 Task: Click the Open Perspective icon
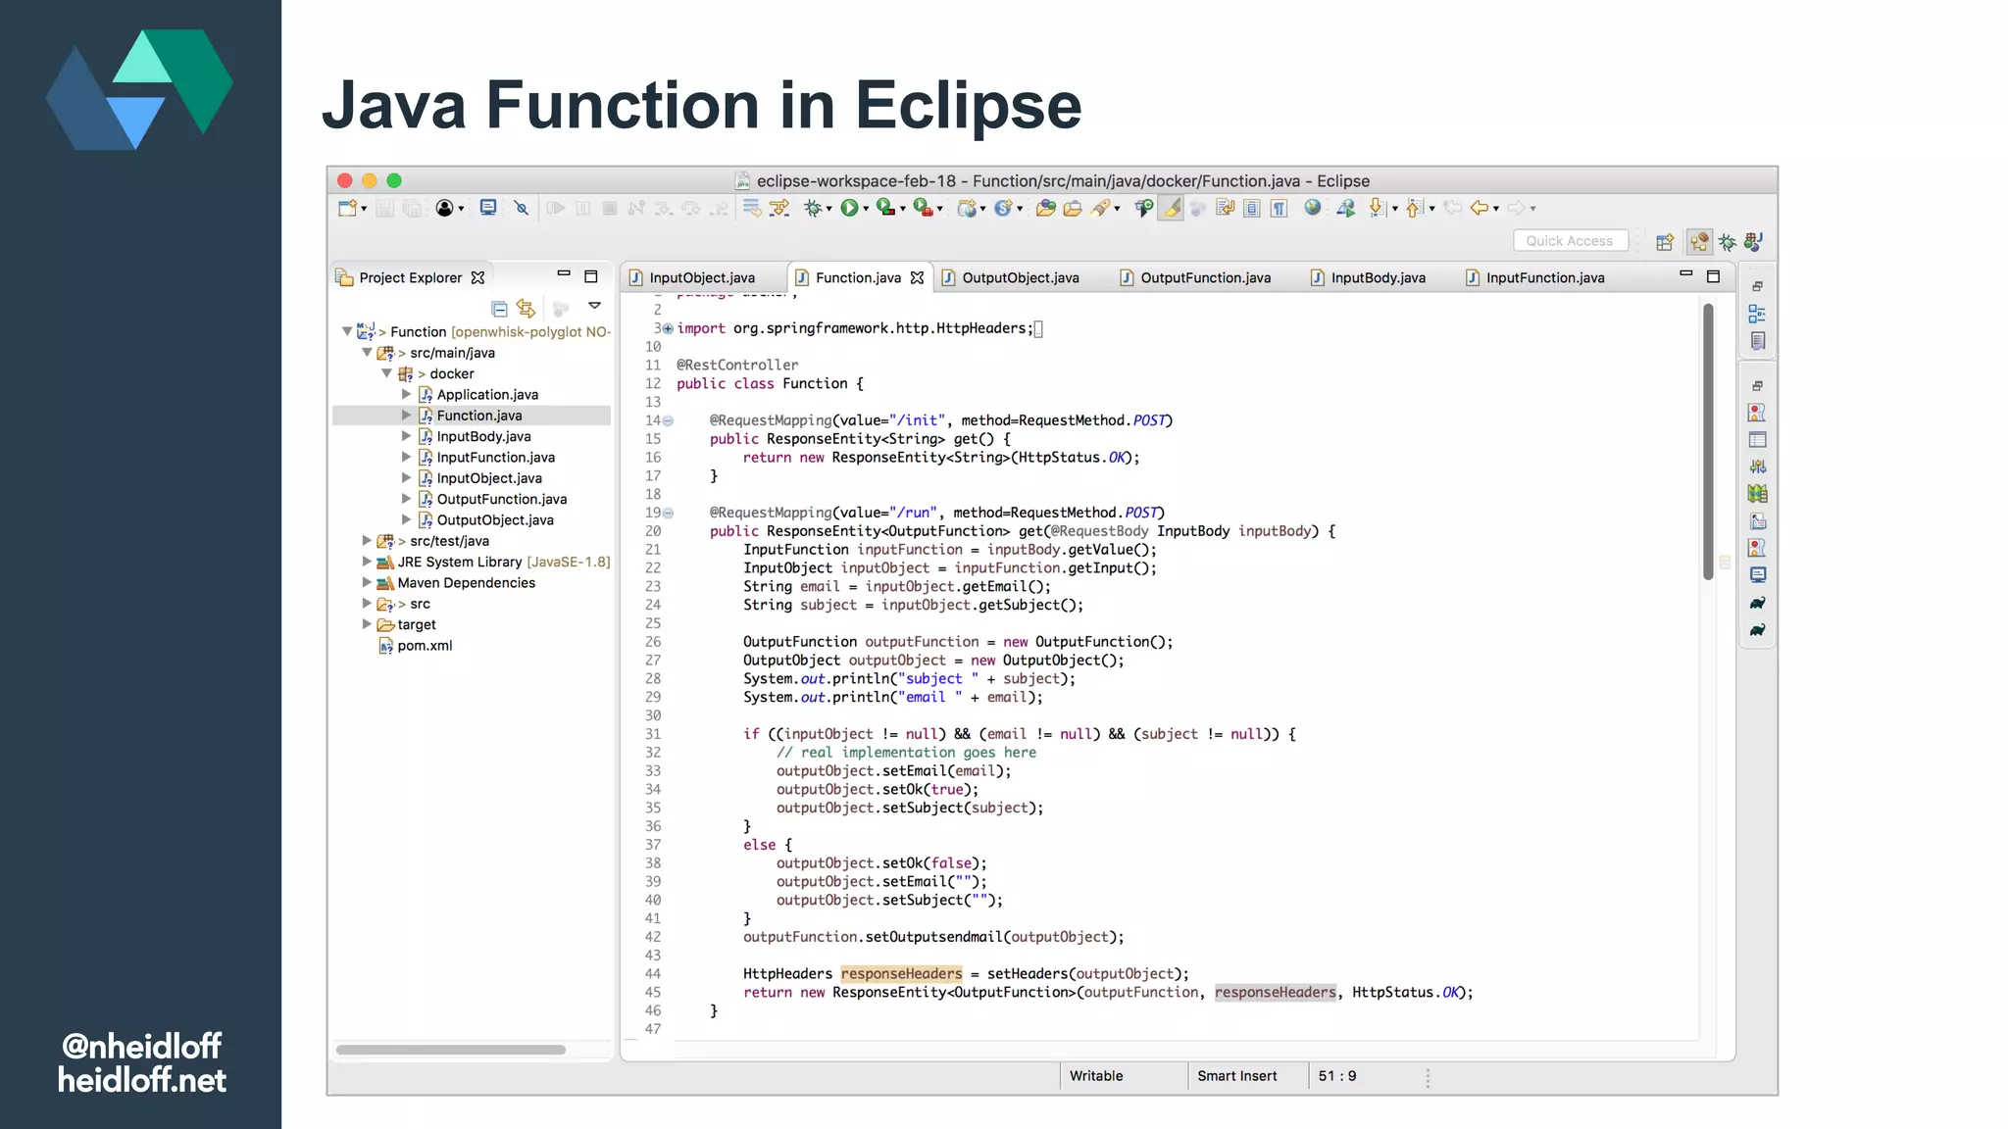[x=1665, y=242]
